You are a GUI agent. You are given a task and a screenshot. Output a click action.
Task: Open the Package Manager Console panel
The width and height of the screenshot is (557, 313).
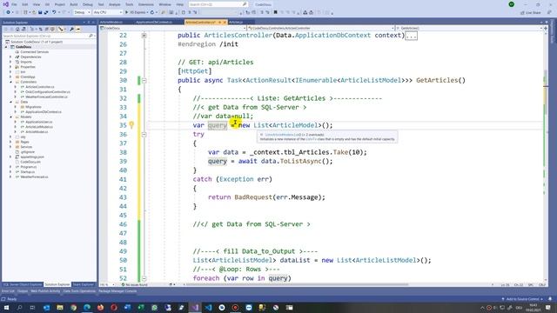tap(117, 291)
